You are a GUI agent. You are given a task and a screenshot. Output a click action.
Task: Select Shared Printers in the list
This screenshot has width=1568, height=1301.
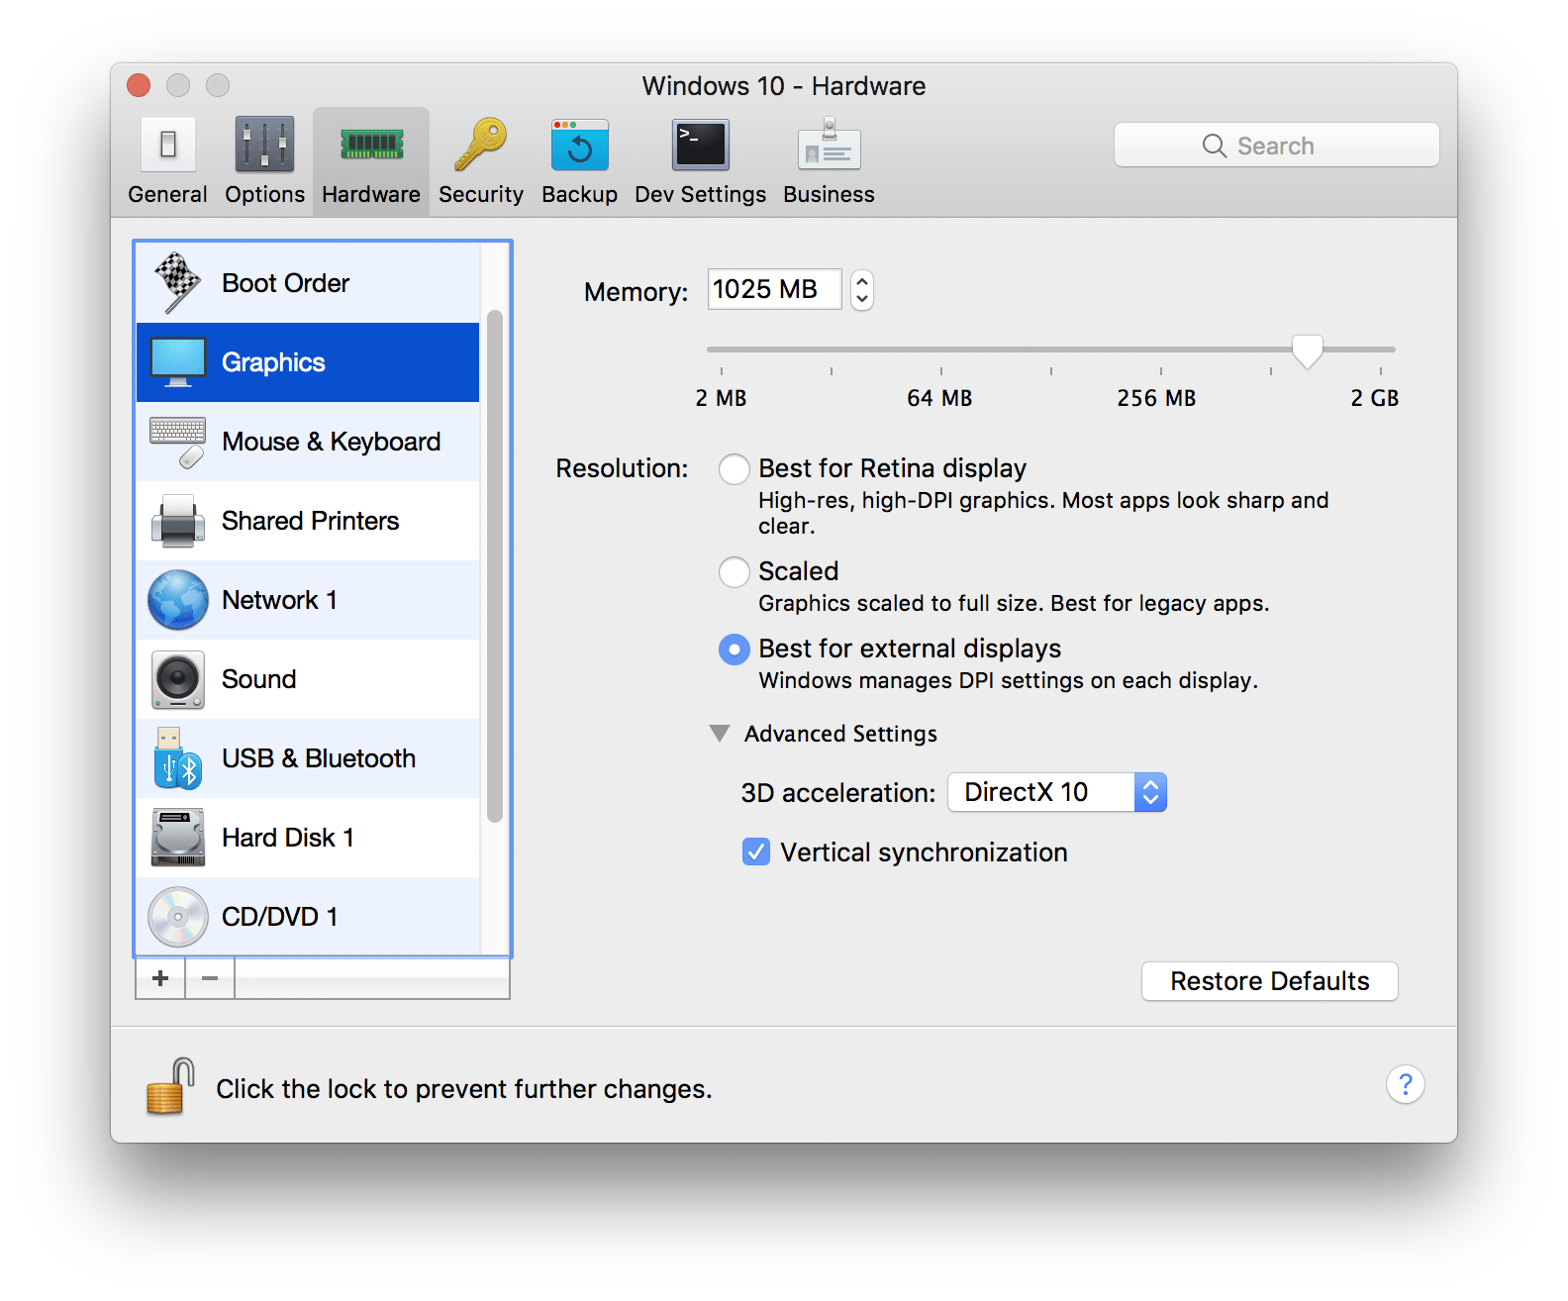click(x=308, y=521)
